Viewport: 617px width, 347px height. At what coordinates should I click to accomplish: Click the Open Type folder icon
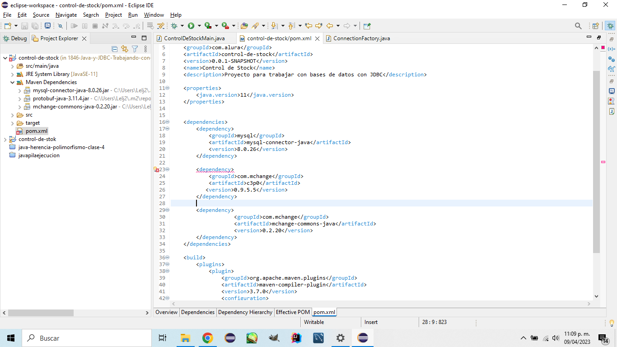(x=244, y=26)
